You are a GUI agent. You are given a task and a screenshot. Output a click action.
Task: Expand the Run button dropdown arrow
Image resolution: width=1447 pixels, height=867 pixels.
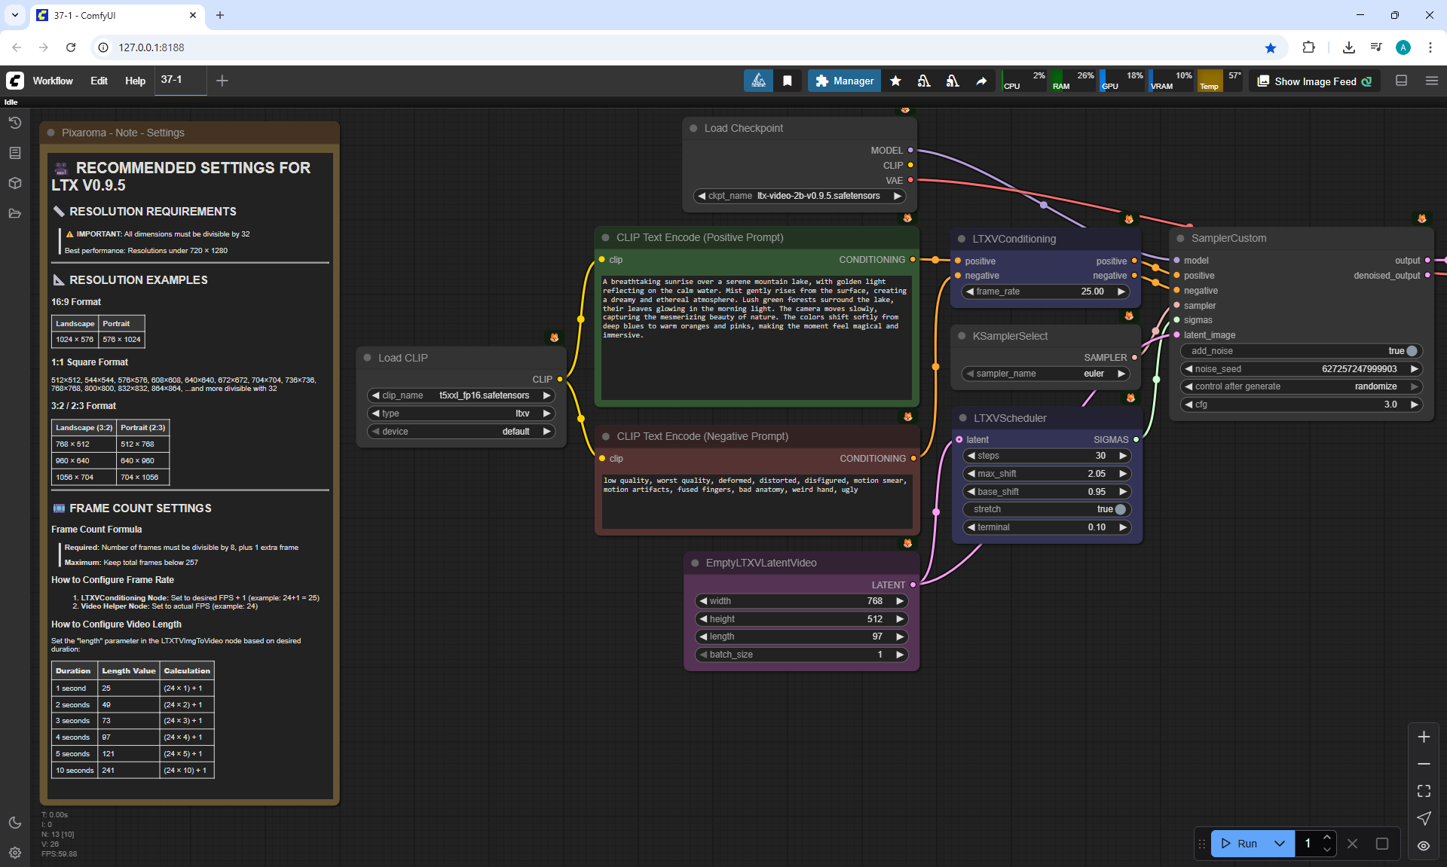tap(1280, 844)
